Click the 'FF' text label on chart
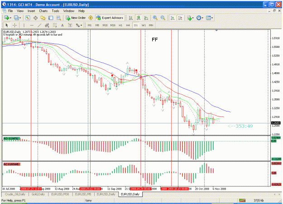The image size is (283, 204). pos(155,40)
